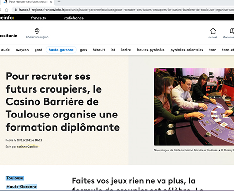Click the browser home button icon
This screenshot has width=234, height=195.
click(7, 10)
